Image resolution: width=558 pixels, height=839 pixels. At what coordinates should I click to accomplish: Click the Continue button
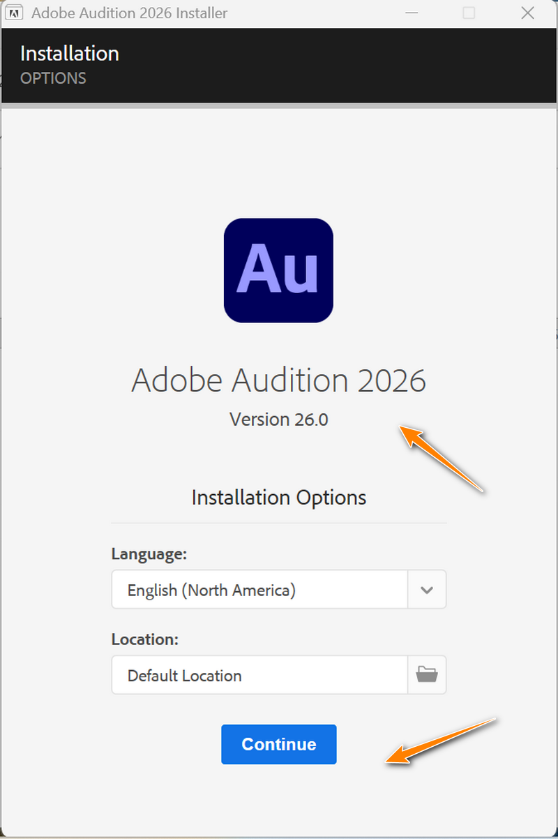coord(279,744)
